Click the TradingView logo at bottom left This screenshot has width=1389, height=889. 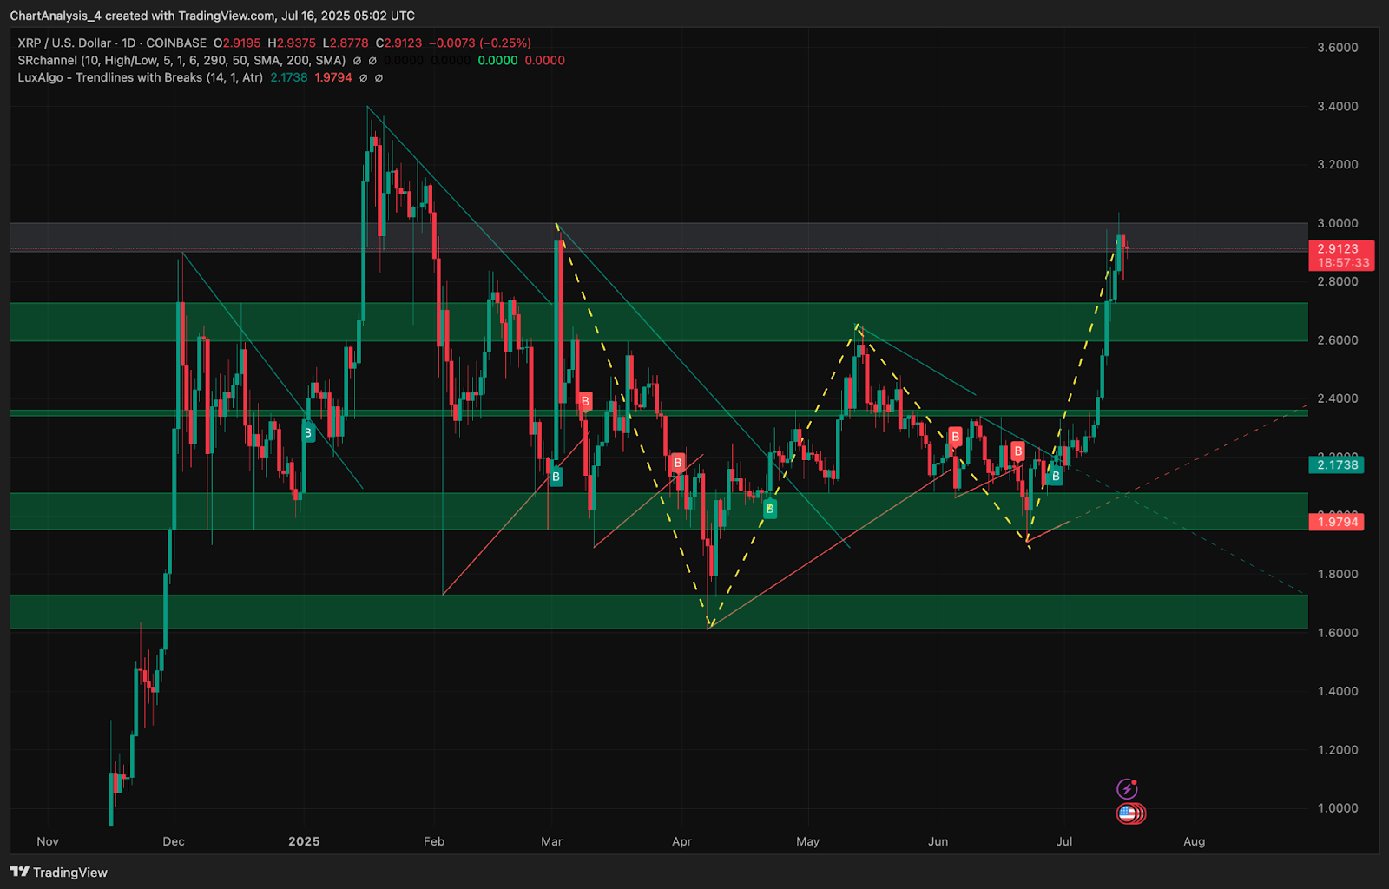click(x=59, y=873)
